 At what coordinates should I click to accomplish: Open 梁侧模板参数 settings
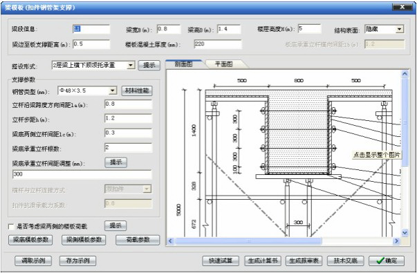[x=84, y=240]
